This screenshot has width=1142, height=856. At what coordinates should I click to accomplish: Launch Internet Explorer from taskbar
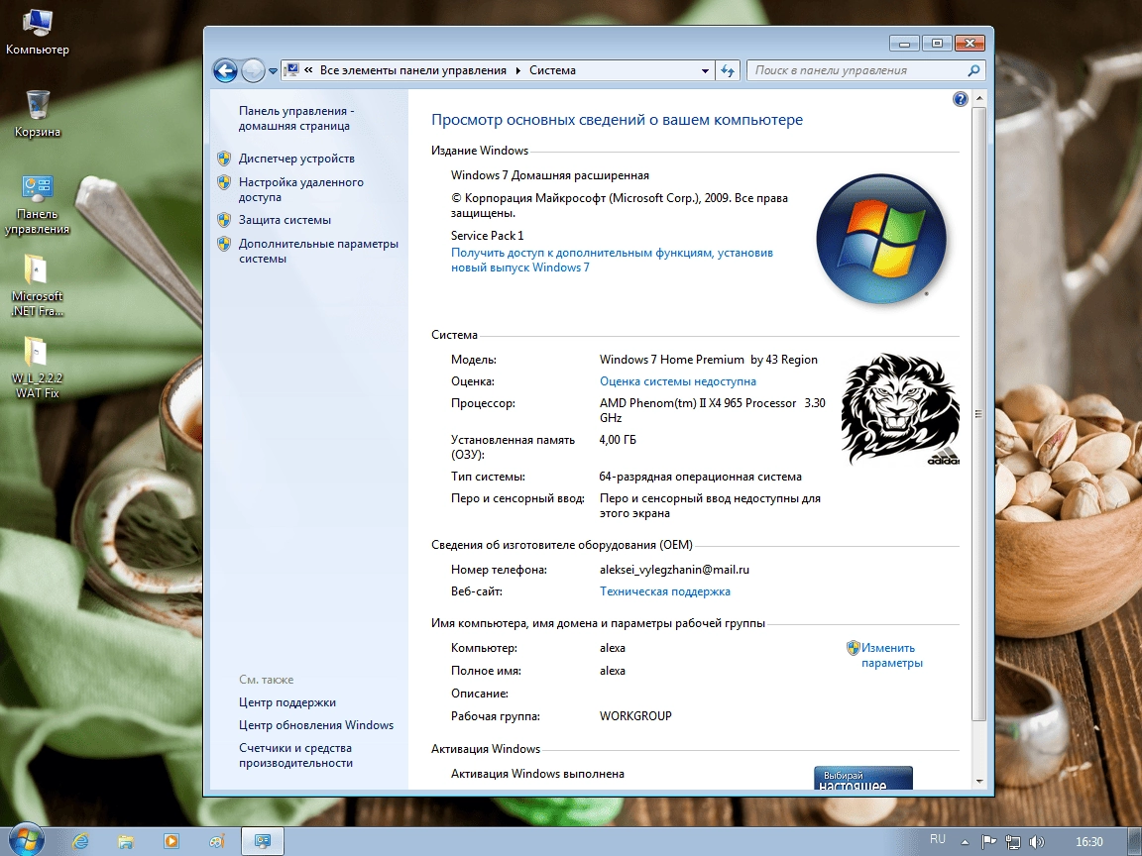[x=80, y=841]
